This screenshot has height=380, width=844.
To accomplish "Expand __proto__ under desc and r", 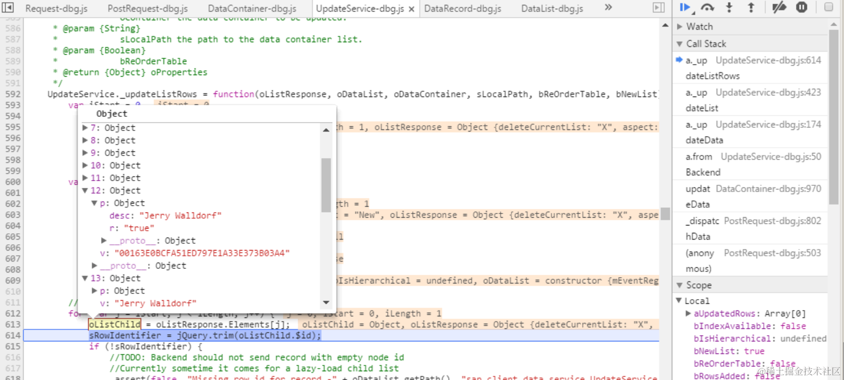I will tap(104, 241).
